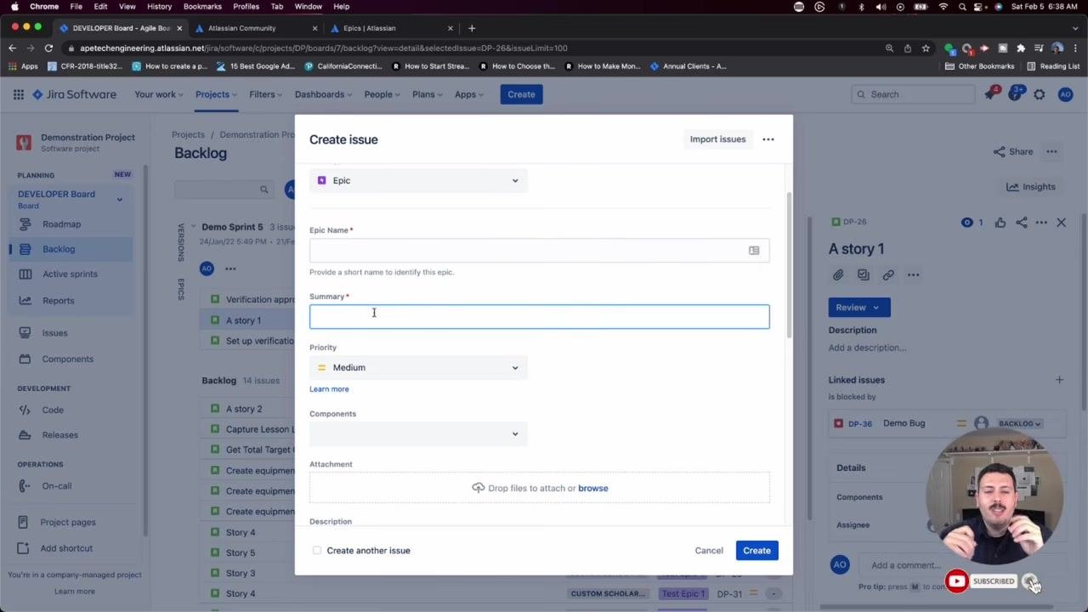Viewport: 1088px width, 612px height.
Task: Click the blue Create button in top navigation
Action: pos(521,94)
